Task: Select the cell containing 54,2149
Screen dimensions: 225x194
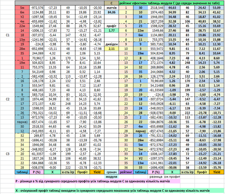Action: click(37, 72)
